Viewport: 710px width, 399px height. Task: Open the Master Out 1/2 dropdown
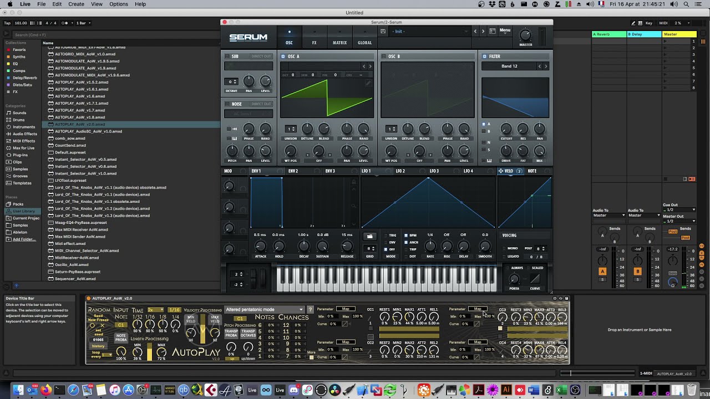(x=679, y=221)
